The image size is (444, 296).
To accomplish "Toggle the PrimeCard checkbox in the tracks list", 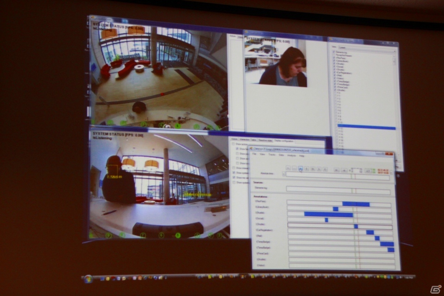I will (x=335, y=87).
